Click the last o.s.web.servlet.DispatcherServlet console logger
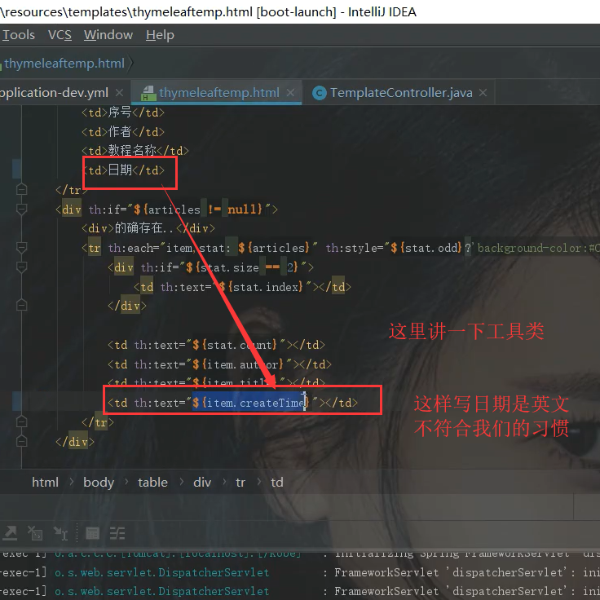 click(162, 591)
